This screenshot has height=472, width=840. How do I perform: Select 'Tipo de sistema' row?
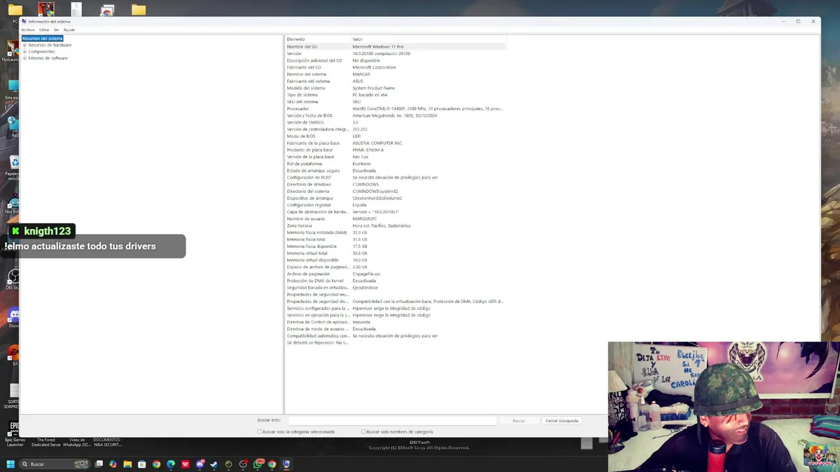pyautogui.click(x=395, y=95)
